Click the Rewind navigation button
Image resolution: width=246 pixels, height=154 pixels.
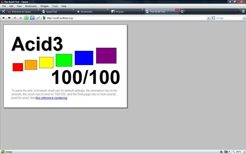click(3, 18)
